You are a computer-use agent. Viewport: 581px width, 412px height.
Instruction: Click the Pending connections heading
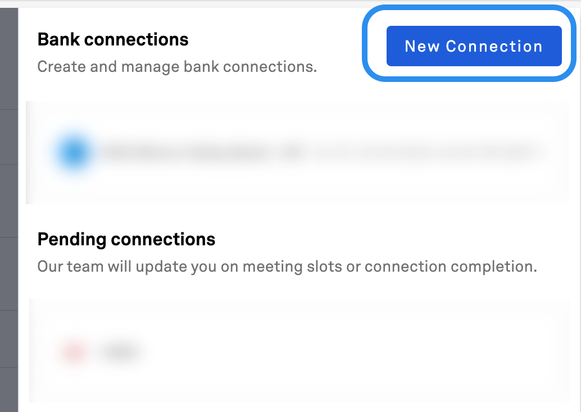point(126,239)
